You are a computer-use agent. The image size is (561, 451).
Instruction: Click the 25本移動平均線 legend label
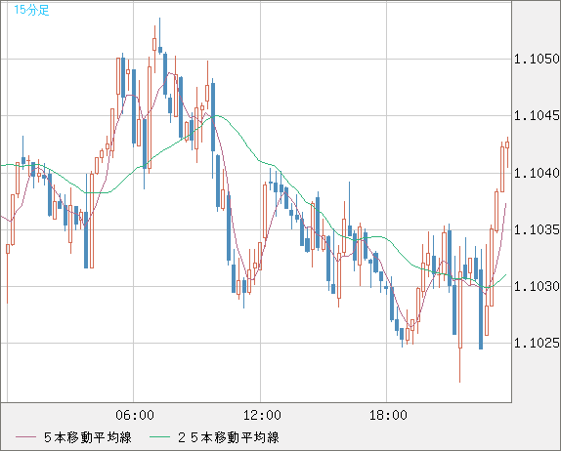coord(229,437)
